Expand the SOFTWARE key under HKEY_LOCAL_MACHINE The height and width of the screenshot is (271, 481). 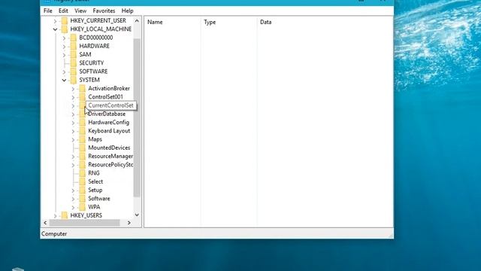coord(64,72)
